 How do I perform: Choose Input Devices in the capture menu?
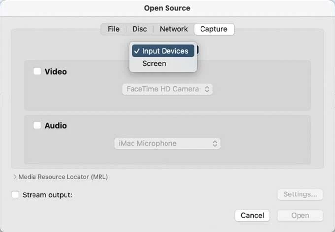click(x=165, y=51)
